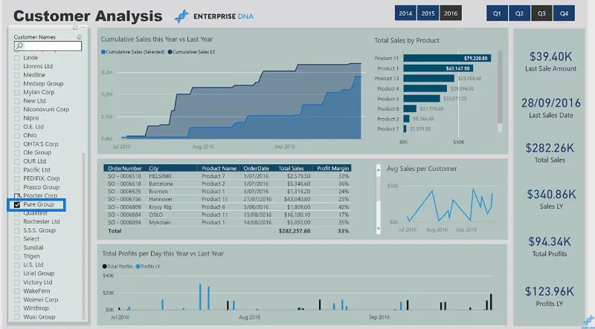Click the Product 11 sales bar
The height and width of the screenshot is (329, 595).
coord(448,59)
